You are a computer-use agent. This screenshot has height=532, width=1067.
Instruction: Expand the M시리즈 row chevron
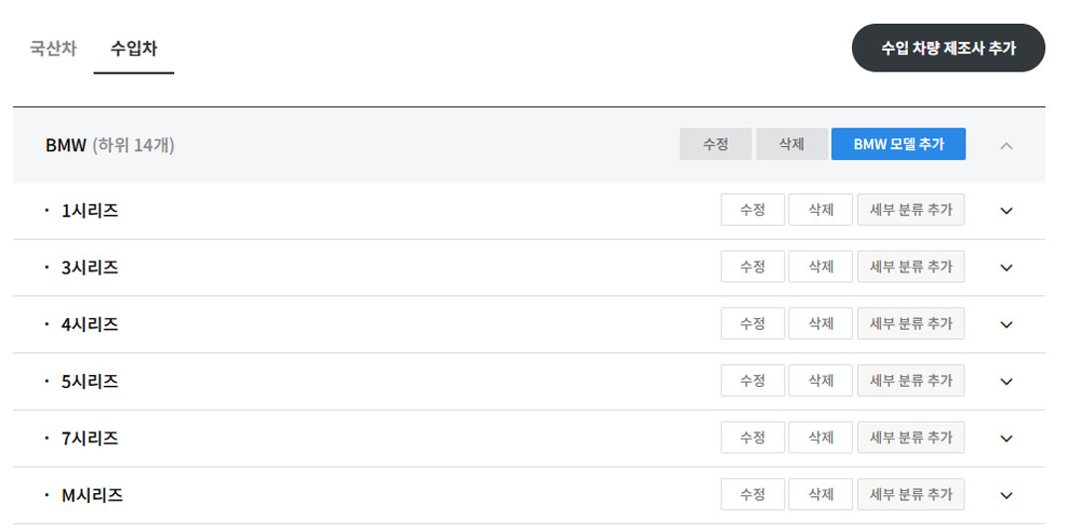click(1006, 495)
